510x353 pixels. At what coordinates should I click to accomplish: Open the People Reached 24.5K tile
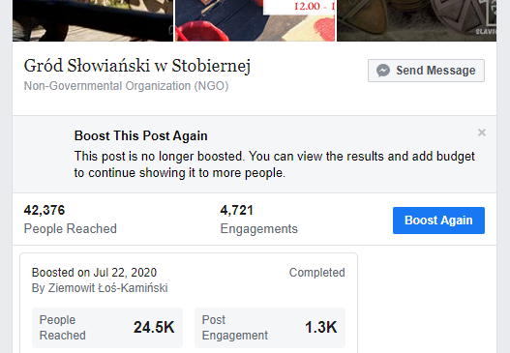tap(107, 328)
